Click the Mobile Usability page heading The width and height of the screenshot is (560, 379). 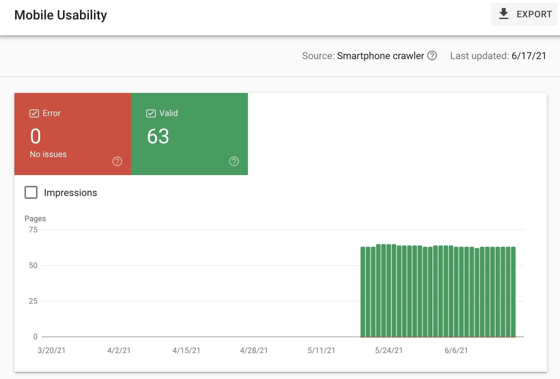[61, 15]
